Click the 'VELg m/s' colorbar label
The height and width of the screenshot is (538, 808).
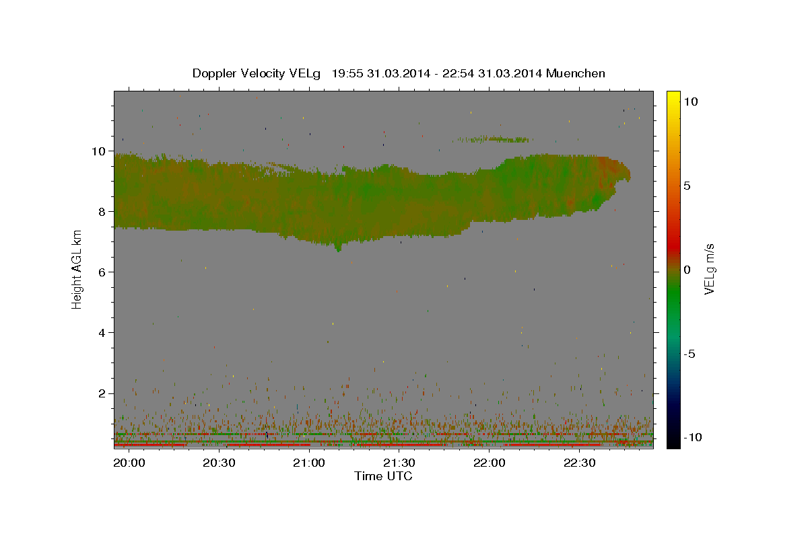coord(709,269)
